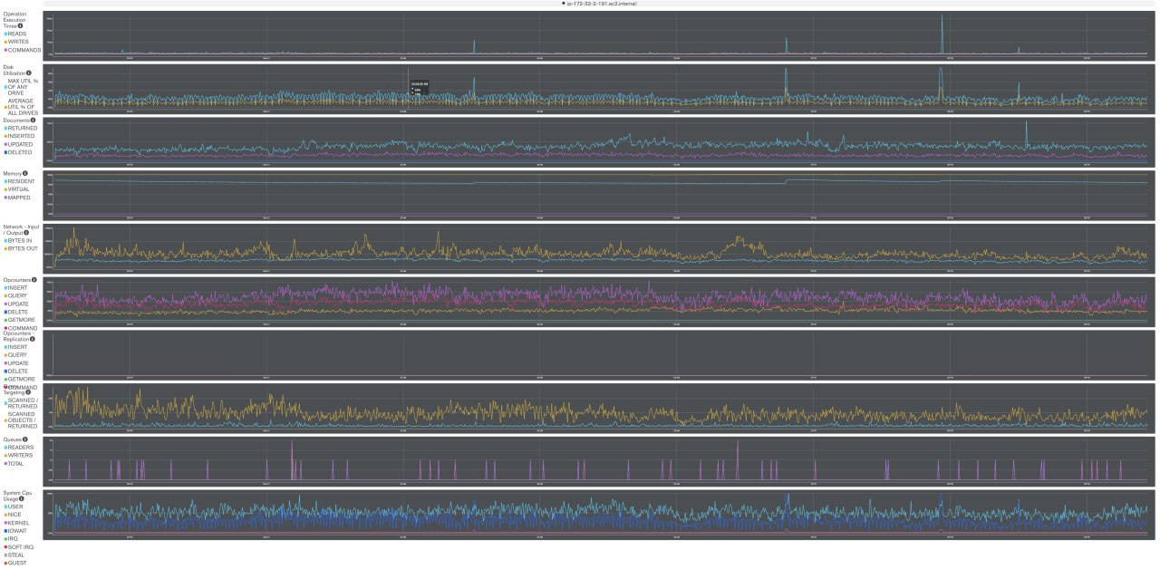The height and width of the screenshot is (569, 1160).
Task: Click the tallest spike in Queues chart
Action: [x=292, y=459]
